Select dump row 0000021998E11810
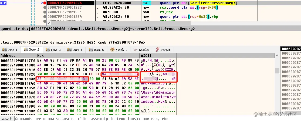 pos(88,70)
